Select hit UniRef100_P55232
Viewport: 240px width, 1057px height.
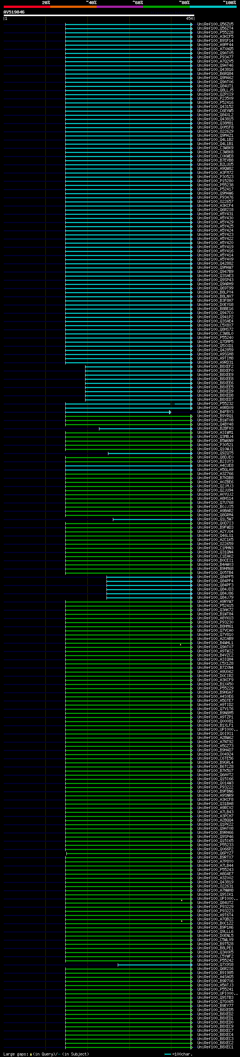pyautogui.click(x=215, y=403)
